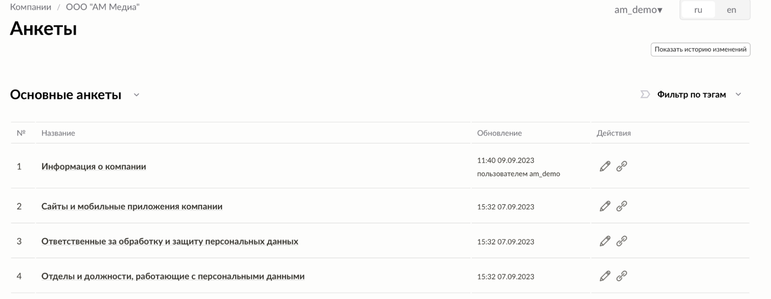Click the Обновление column header
The width and height of the screenshot is (771, 299).
click(x=499, y=133)
